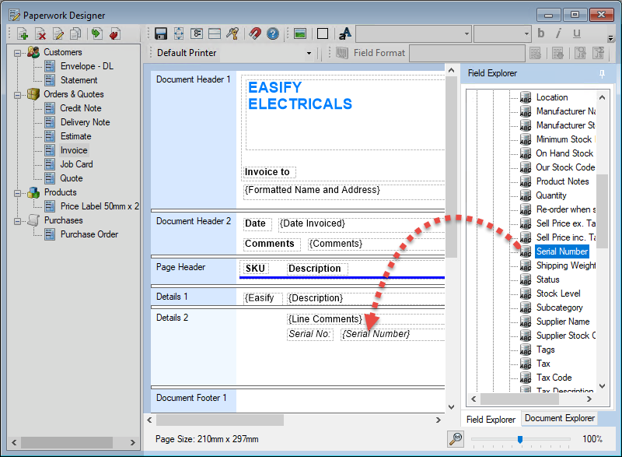Click the text label 'A' tool icon
The height and width of the screenshot is (457, 622).
click(345, 33)
